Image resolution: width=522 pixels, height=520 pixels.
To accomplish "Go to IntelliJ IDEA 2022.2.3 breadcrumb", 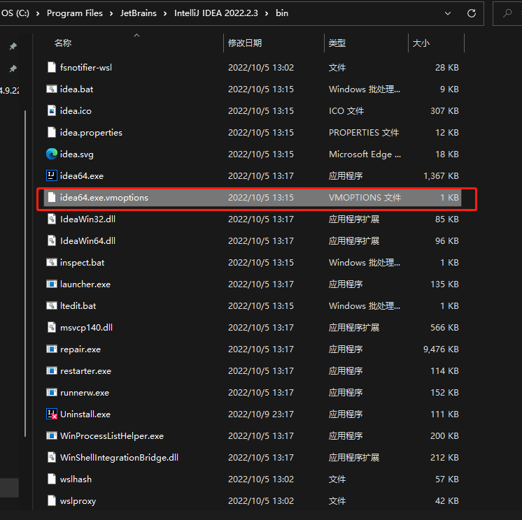I will [x=216, y=13].
